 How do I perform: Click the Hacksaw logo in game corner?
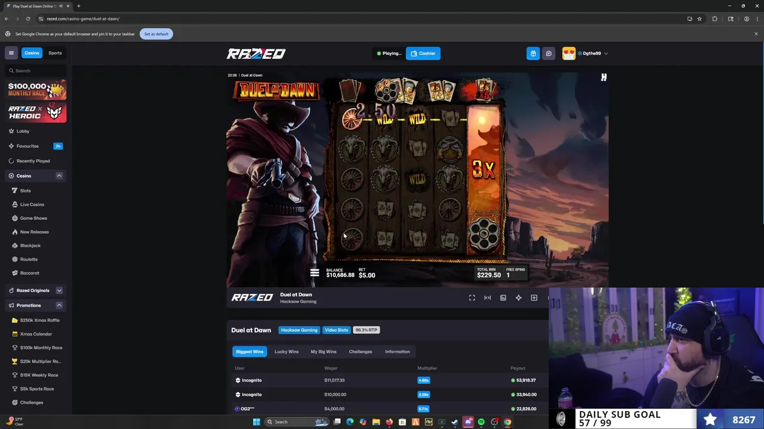tap(603, 77)
